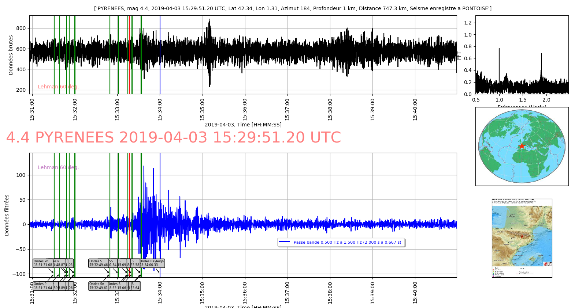Select the 'Ondes Rayleigh 15:34:00.33' label
Viewport: 586px width, 308px height.
coord(152,263)
